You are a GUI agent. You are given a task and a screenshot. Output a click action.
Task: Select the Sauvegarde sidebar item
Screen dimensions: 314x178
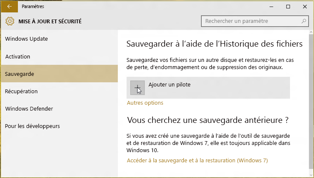click(x=19, y=74)
